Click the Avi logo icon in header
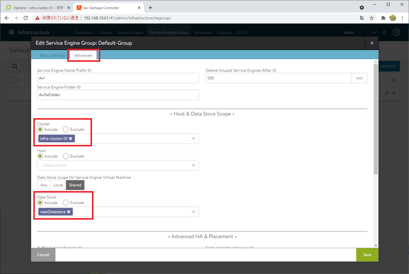 (396, 32)
